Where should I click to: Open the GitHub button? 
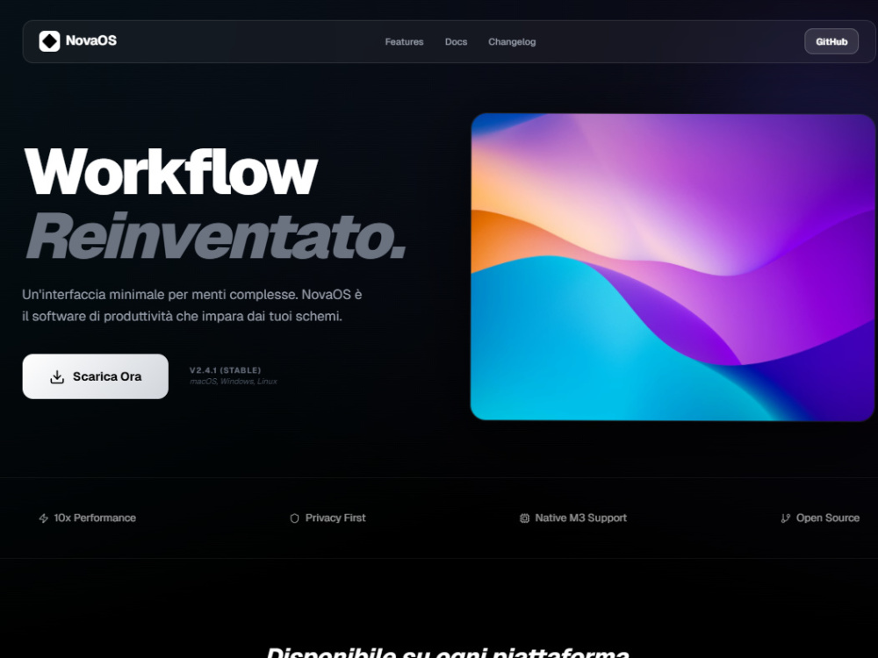pyautogui.click(x=831, y=41)
